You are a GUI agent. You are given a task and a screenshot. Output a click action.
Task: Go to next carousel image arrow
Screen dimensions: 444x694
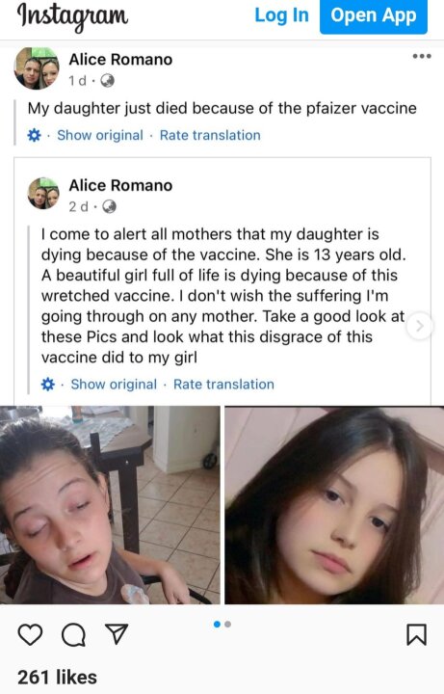pyautogui.click(x=420, y=326)
